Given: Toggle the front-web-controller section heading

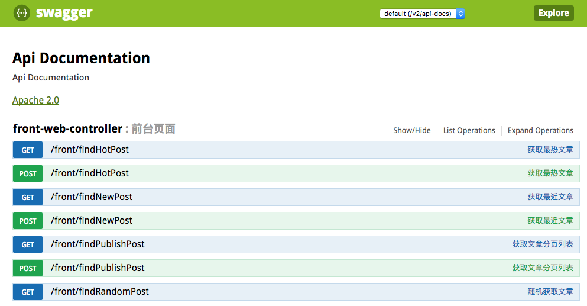Looking at the screenshot, I should [67, 128].
